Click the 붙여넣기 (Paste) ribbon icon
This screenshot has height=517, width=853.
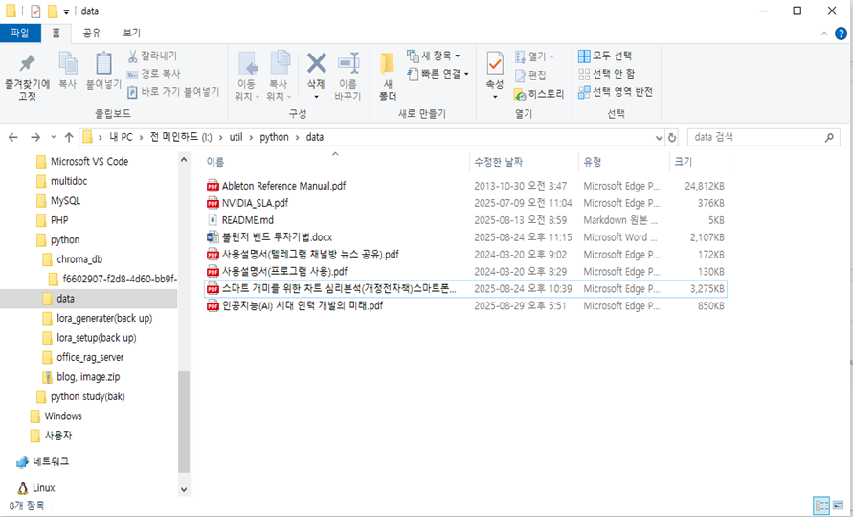point(103,71)
